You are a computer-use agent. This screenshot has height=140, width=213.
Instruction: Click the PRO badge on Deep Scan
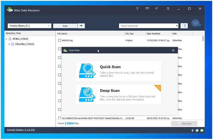[158, 87]
